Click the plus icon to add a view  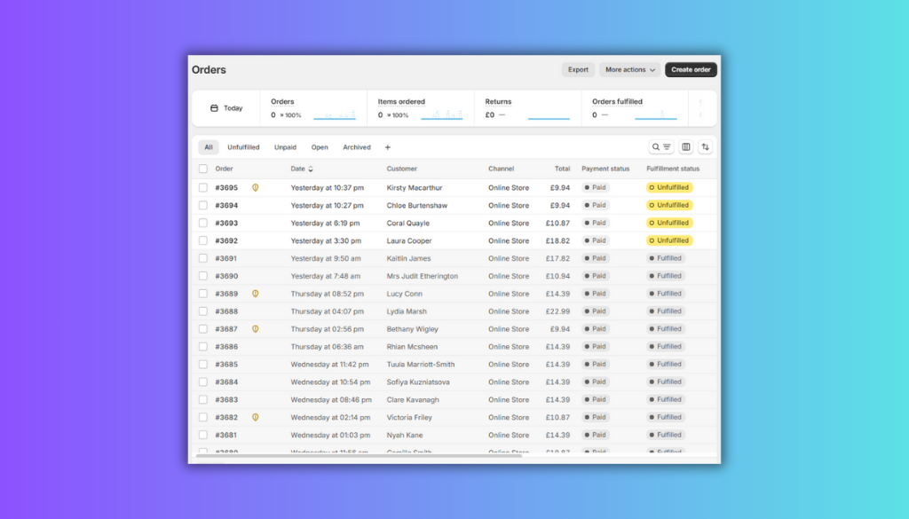387,147
